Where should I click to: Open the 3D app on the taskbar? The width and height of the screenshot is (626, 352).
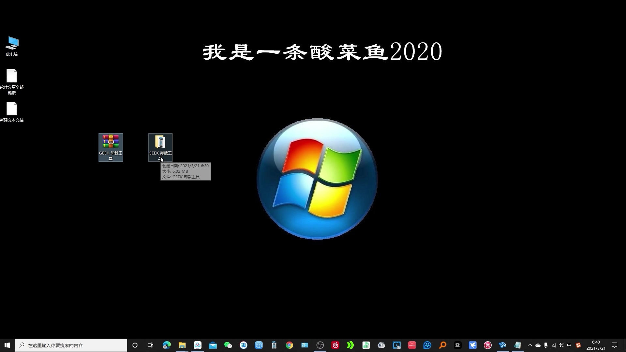(x=502, y=345)
